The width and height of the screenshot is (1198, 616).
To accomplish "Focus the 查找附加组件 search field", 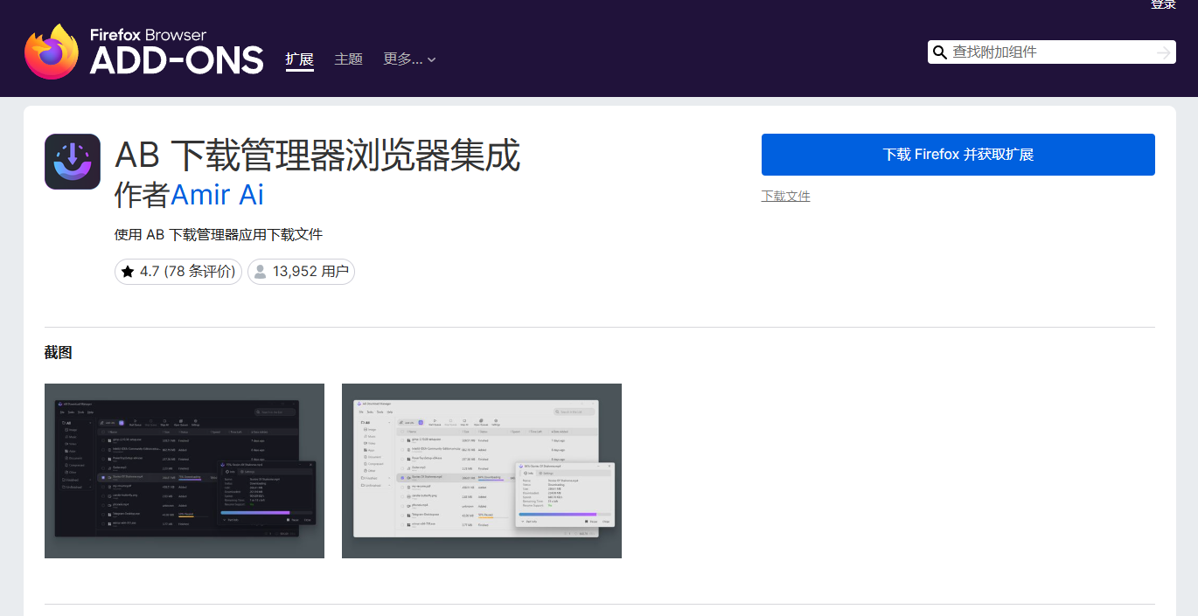I will tap(1052, 52).
